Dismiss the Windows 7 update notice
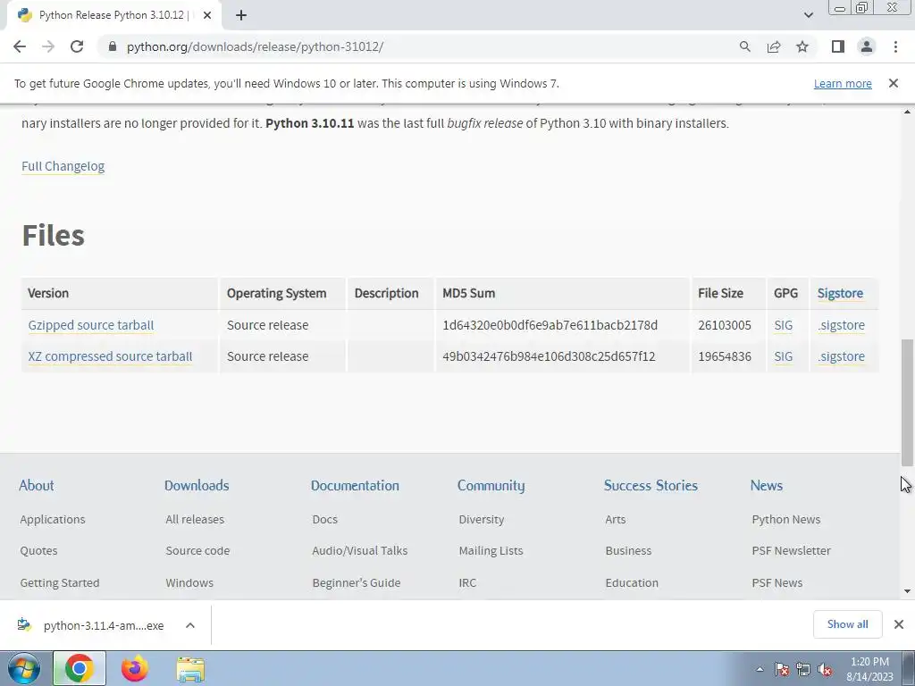 (894, 83)
